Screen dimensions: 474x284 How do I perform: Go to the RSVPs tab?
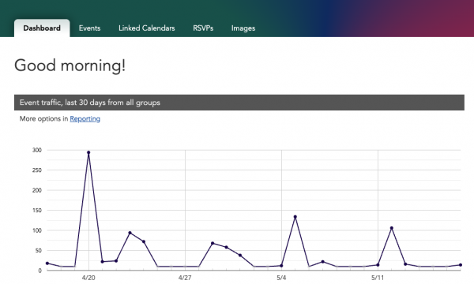tap(203, 28)
